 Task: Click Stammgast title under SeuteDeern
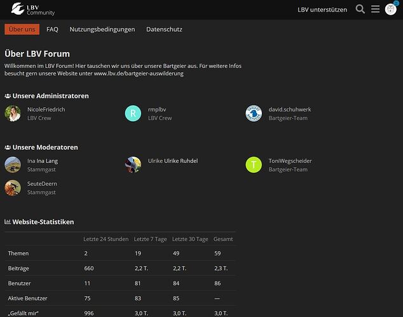41,192
